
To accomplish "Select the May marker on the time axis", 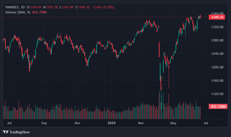I will pos(173,123).
